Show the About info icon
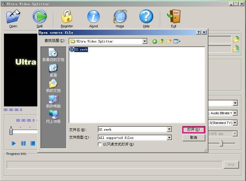 (94, 17)
